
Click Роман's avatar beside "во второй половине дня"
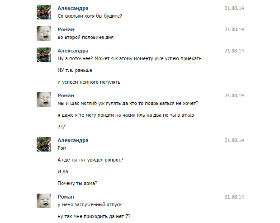pyautogui.click(x=43, y=33)
